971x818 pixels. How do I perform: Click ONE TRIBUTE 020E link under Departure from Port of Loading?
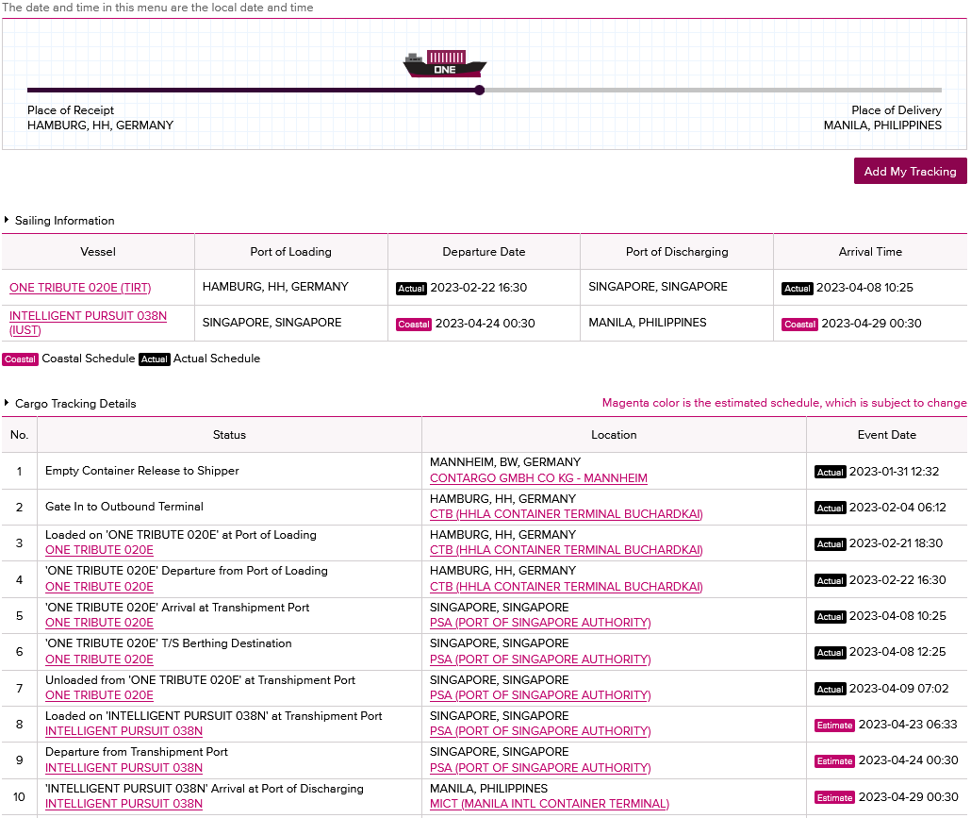99,587
